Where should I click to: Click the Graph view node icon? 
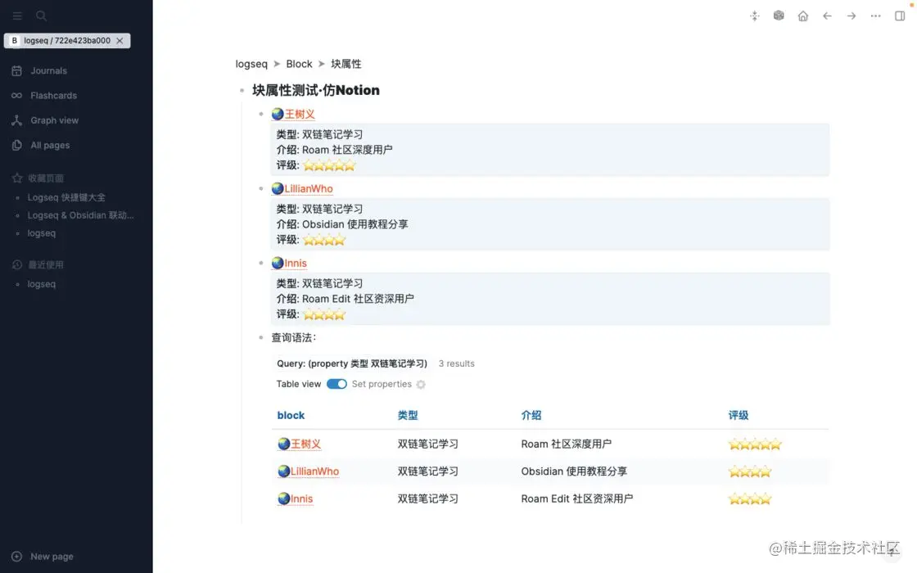coord(17,120)
